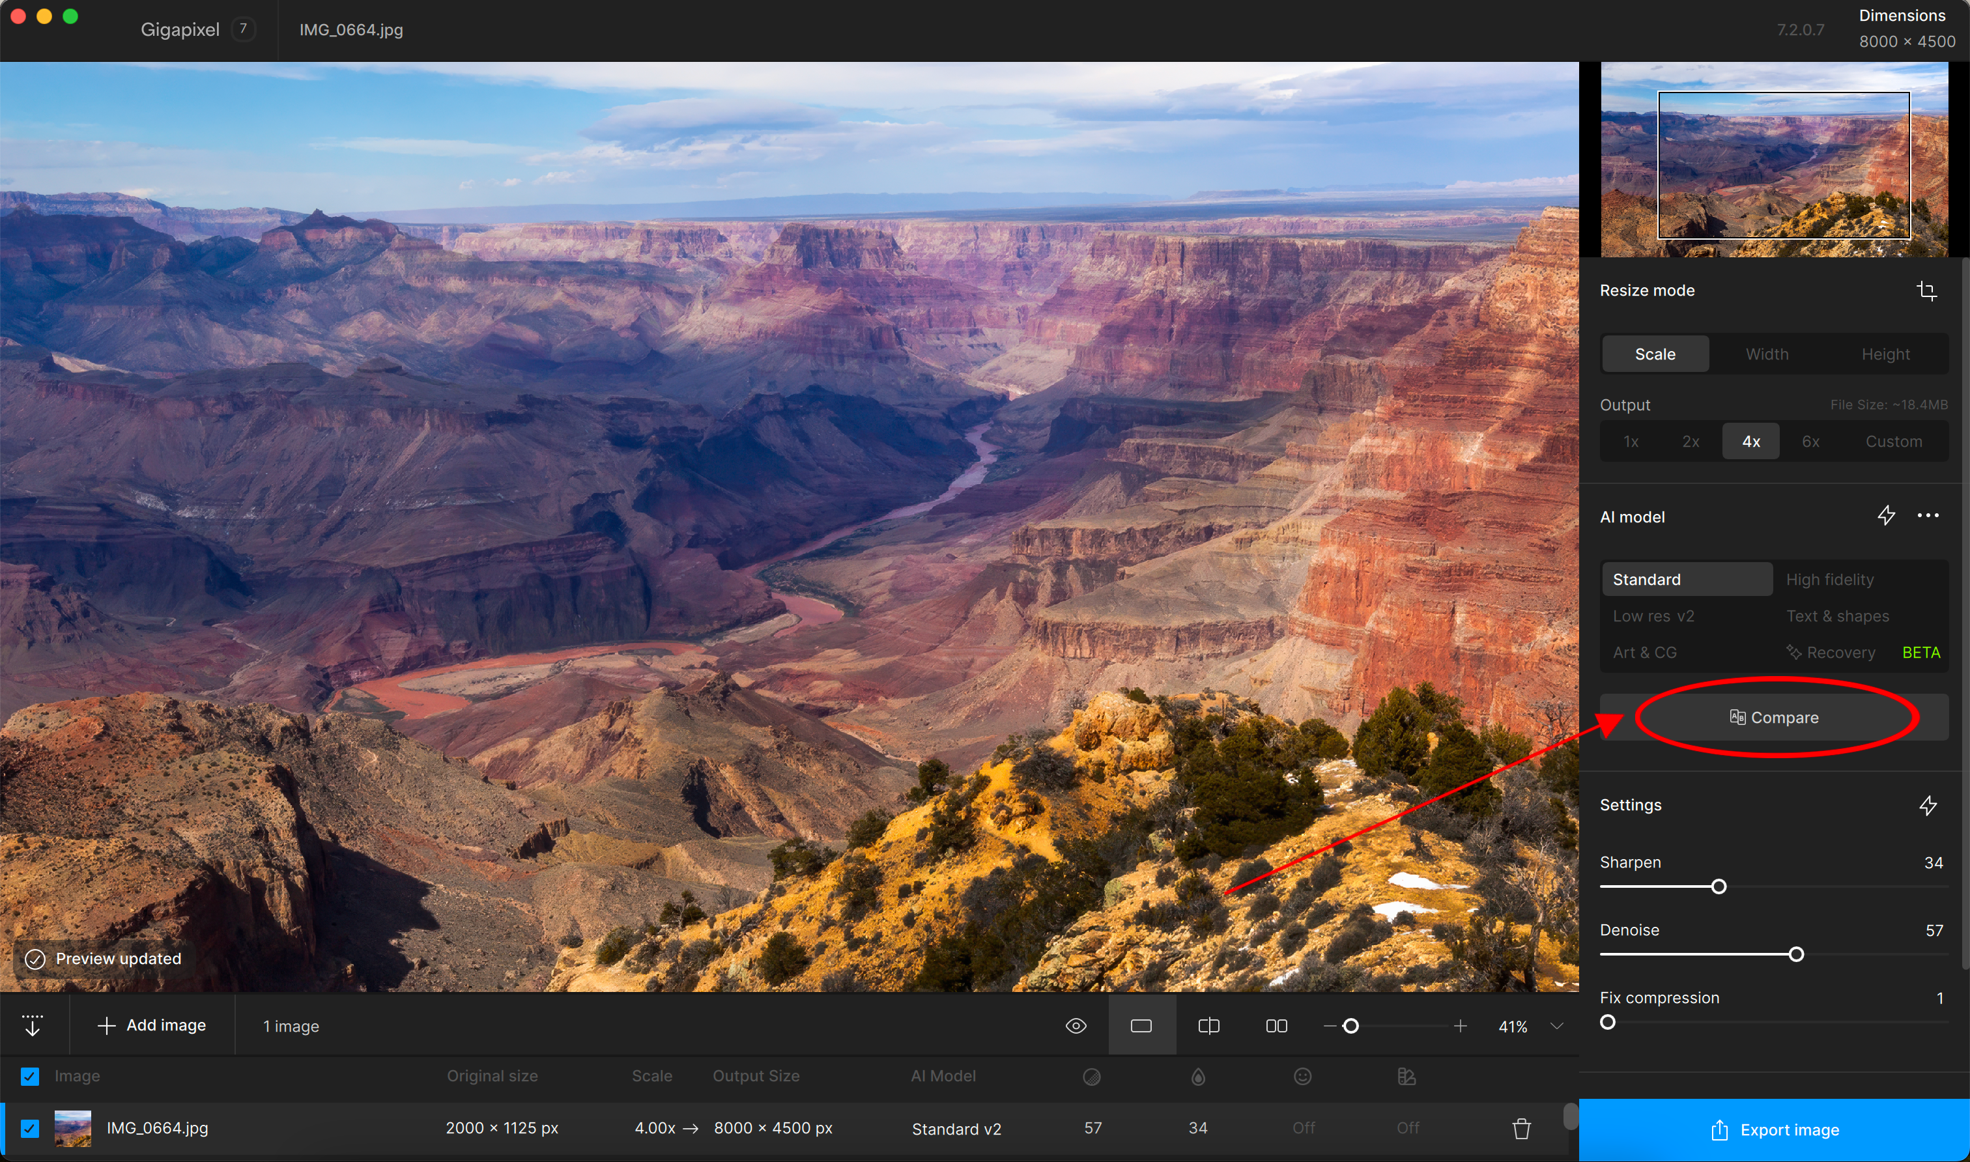Click the denoise column header icon
This screenshot has width=1970, height=1162.
[x=1091, y=1077]
